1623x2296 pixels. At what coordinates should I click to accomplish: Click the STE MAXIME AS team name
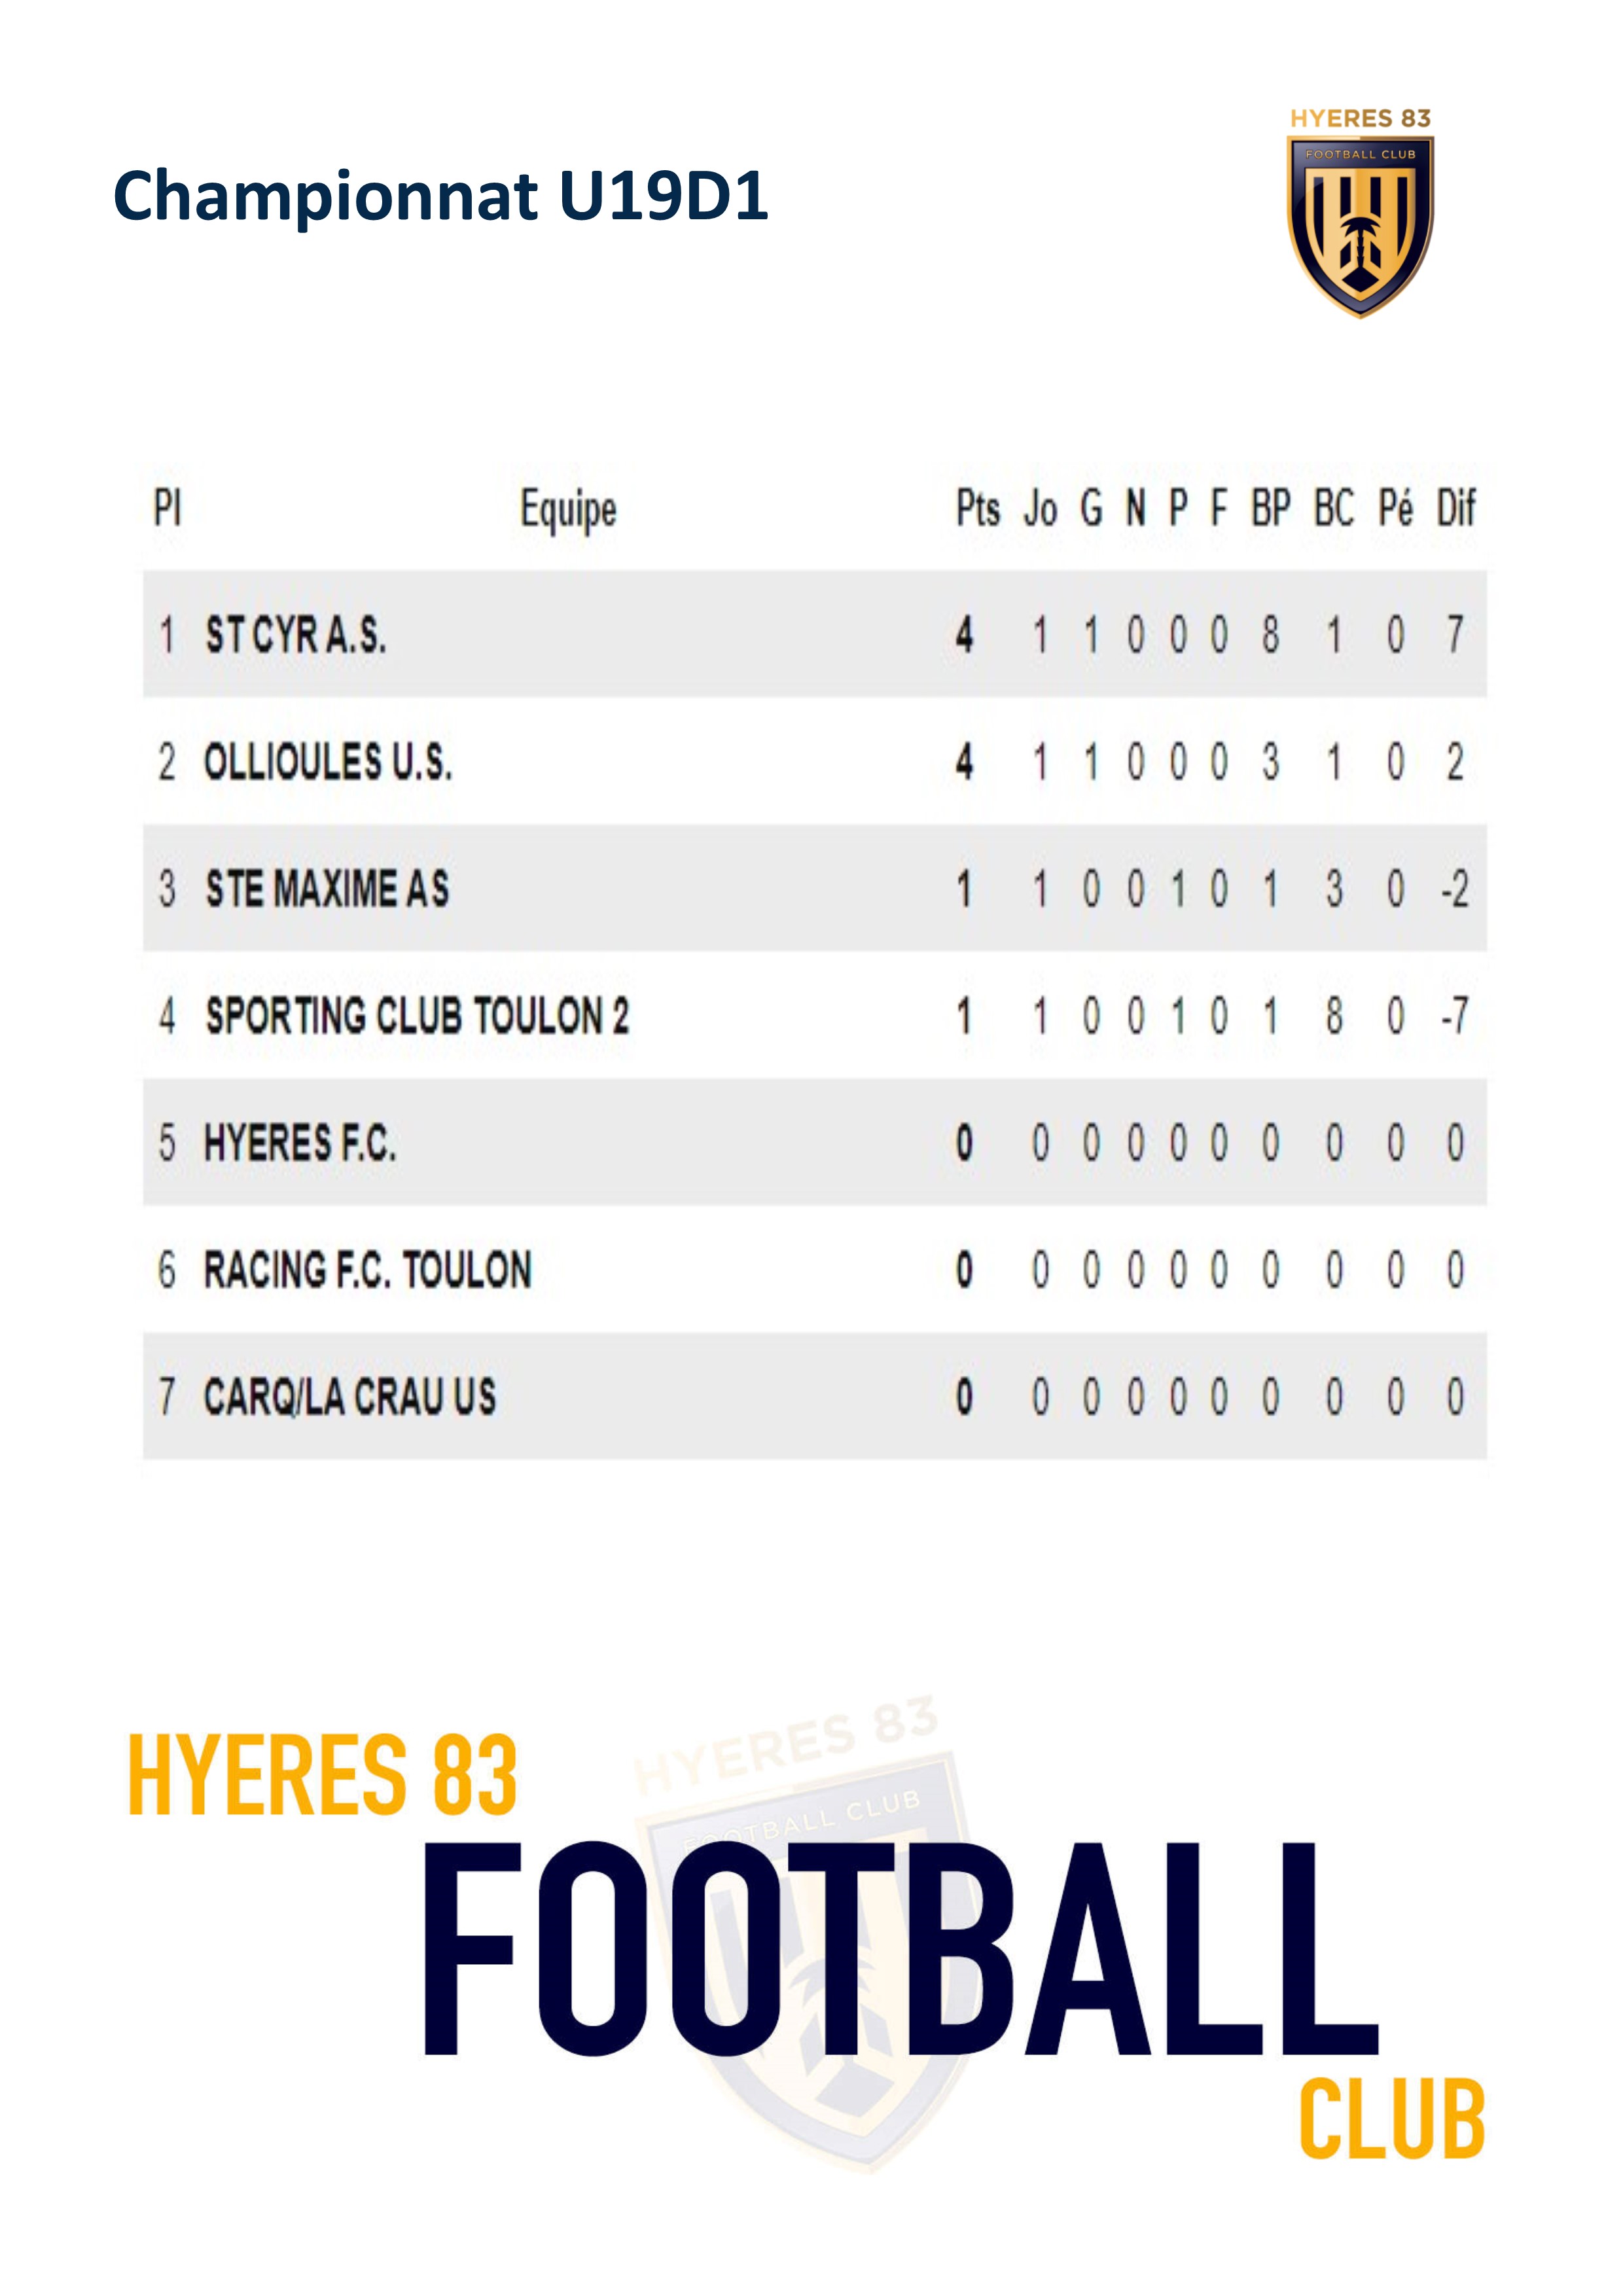click(x=327, y=889)
